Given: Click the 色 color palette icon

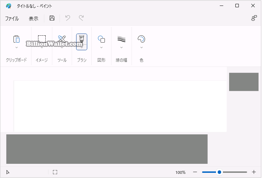Looking at the screenshot, I should (141, 39).
